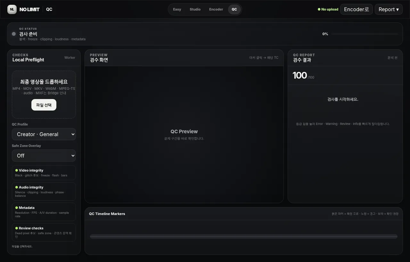Click the Audio integrity check card
Image resolution: width=410 pixels, height=262 pixels.
tap(44, 191)
